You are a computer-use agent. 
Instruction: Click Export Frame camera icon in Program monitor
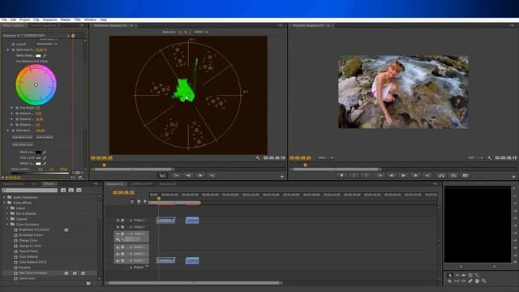pos(465,175)
